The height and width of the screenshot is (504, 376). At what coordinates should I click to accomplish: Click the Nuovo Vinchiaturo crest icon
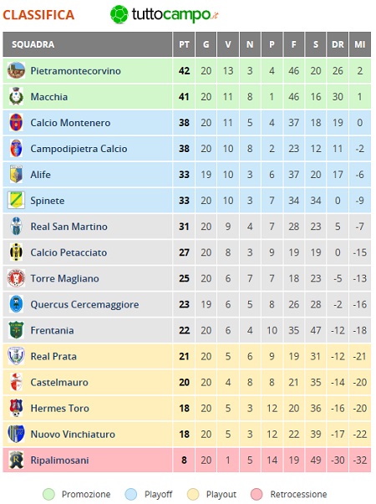point(16,434)
